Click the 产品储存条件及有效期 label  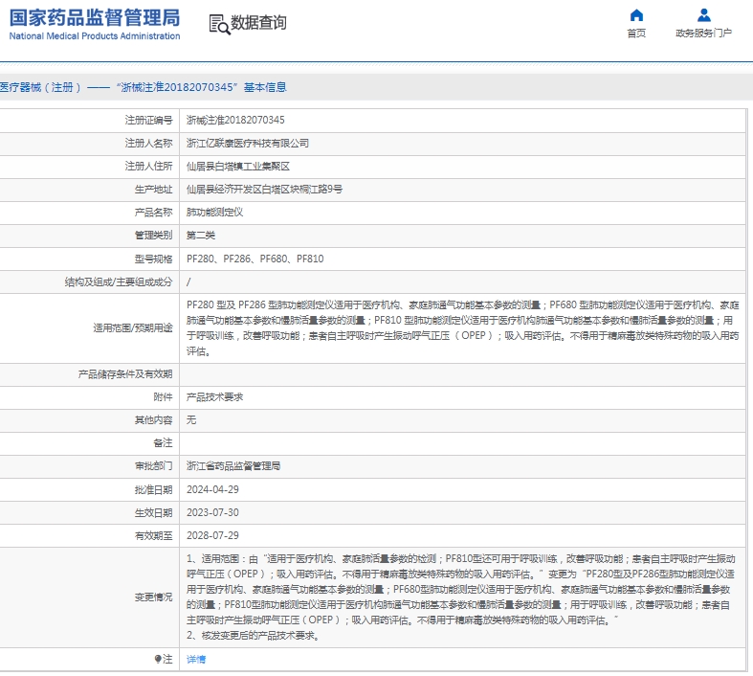coord(124,374)
